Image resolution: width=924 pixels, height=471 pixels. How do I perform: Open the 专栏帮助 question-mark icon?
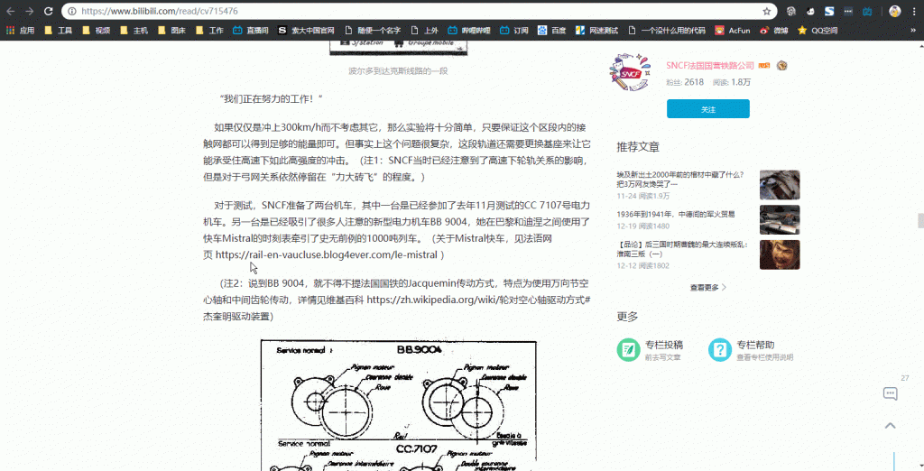pyautogui.click(x=719, y=349)
